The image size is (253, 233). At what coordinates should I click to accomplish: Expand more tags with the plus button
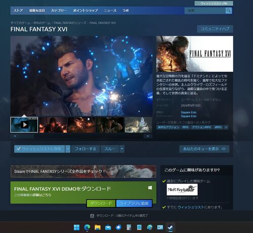tap(226, 127)
